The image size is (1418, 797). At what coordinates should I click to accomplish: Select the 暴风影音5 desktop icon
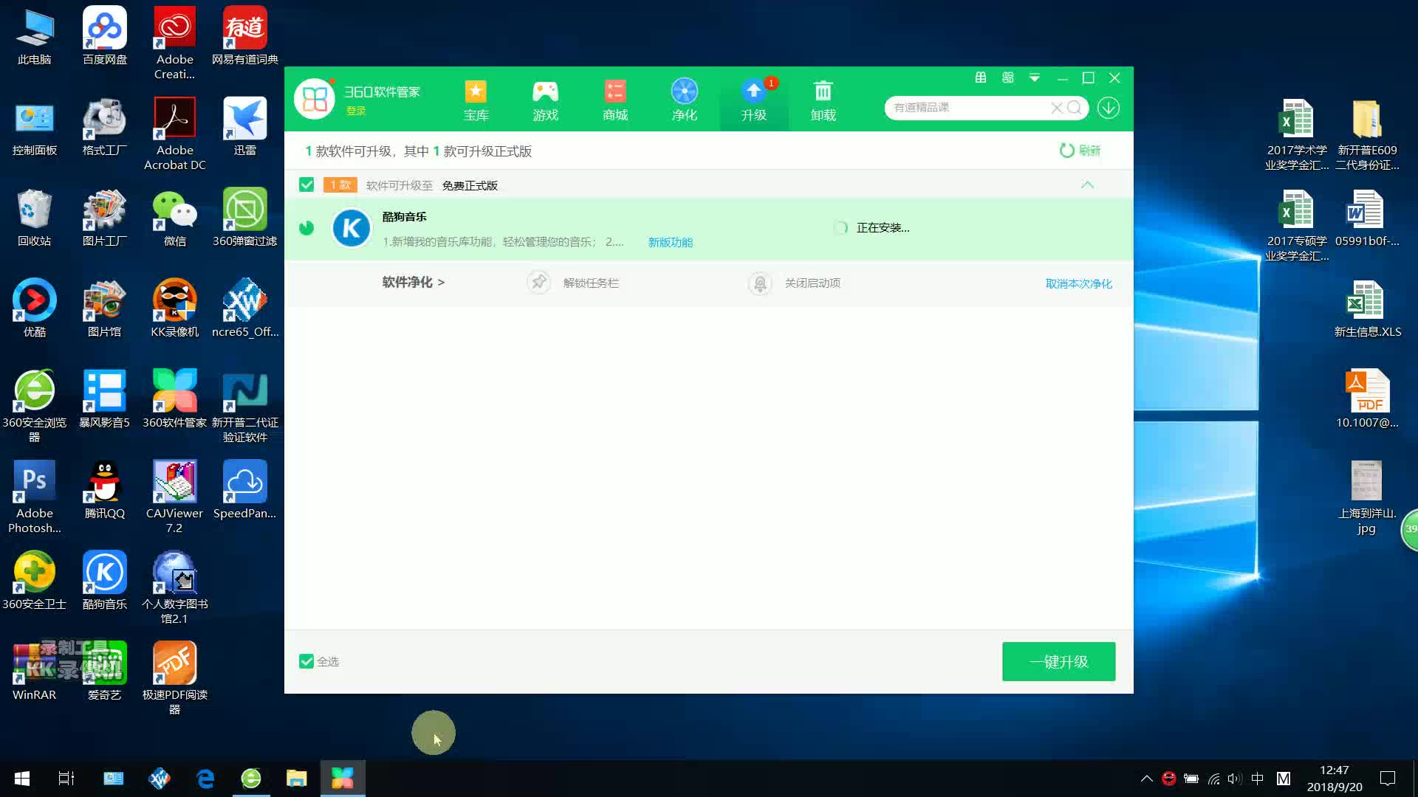click(104, 398)
